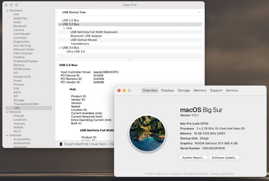The width and height of the screenshot is (269, 181).
Task: Click the Software Update... button
Action: (224, 158)
